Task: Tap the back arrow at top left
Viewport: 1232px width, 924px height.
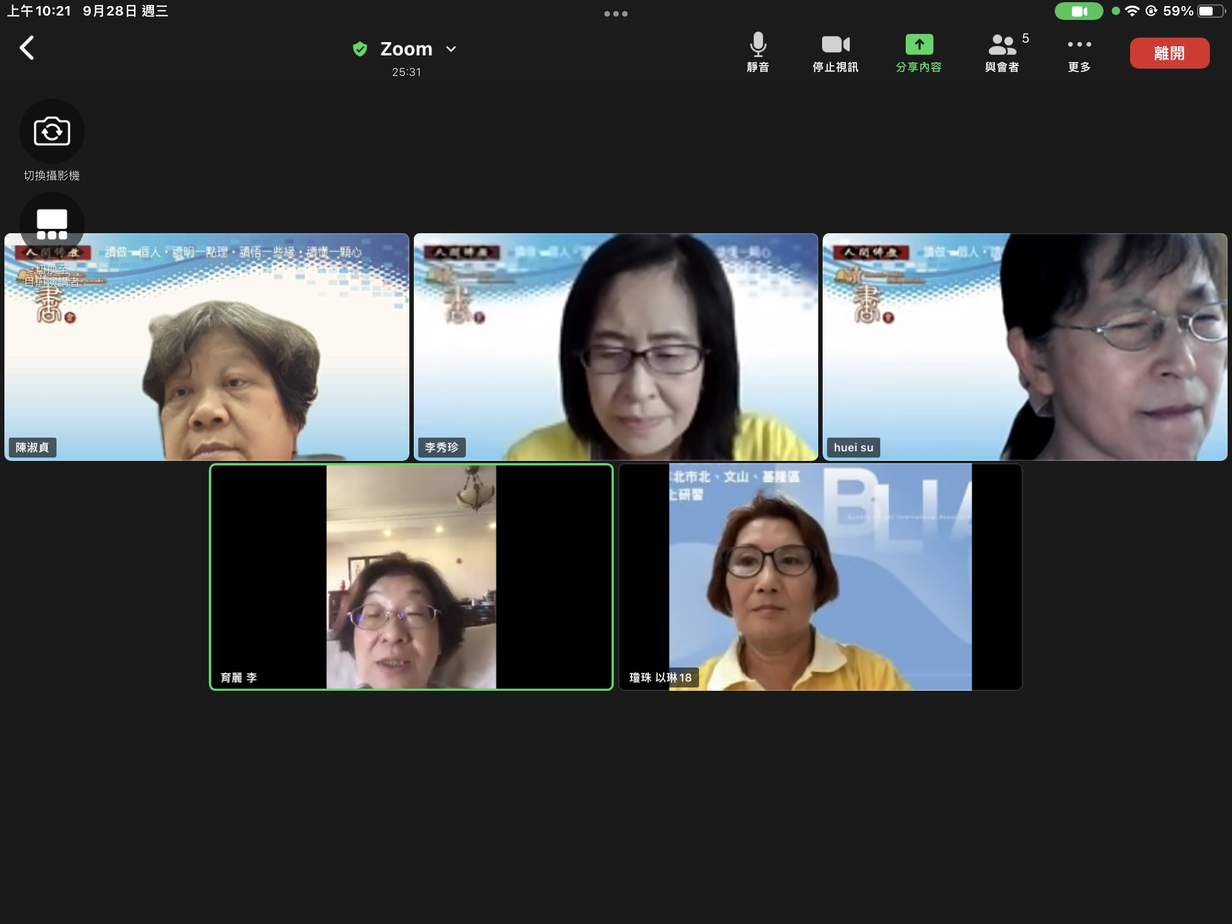Action: click(x=27, y=48)
